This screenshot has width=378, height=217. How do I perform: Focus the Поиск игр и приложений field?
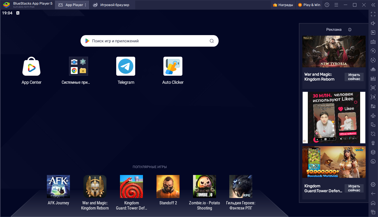(x=150, y=41)
